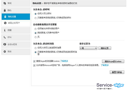Click the 重置为缺省 button

point(117,72)
